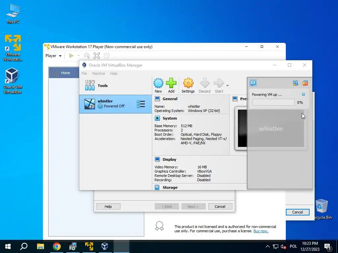Image resolution: width=338 pixels, height=253 pixels.
Task: Click the whistler preview thumbnail
Action: (271, 128)
